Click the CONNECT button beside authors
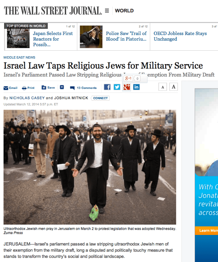Screen dimensions: 218x262 click(100, 98)
